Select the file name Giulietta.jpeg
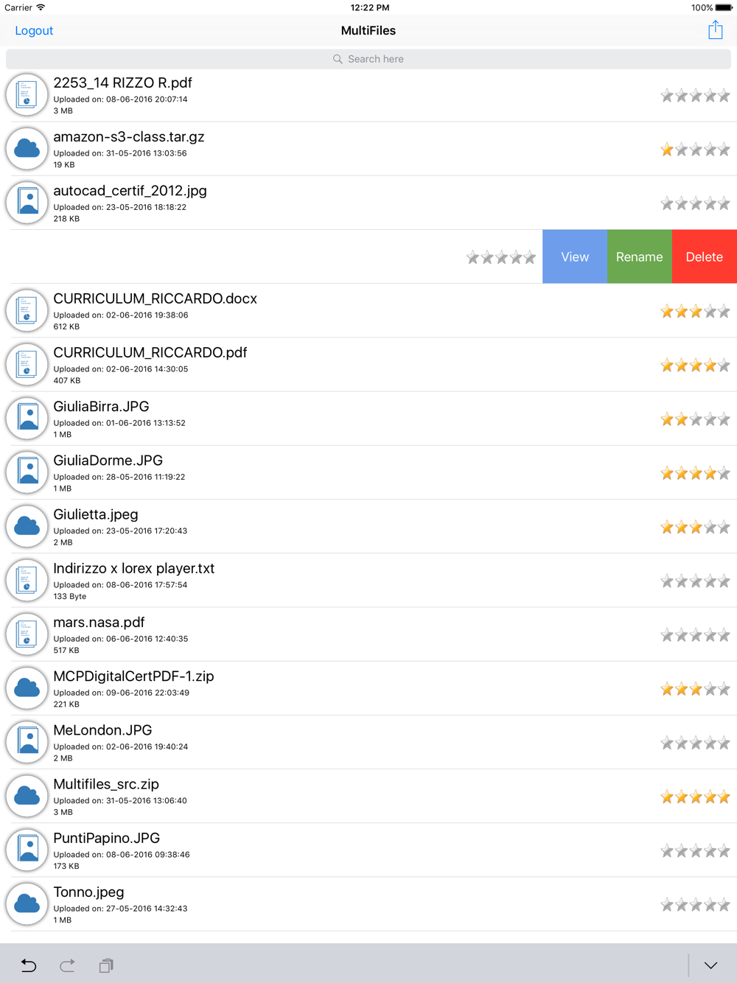The image size is (737, 983). click(x=96, y=514)
